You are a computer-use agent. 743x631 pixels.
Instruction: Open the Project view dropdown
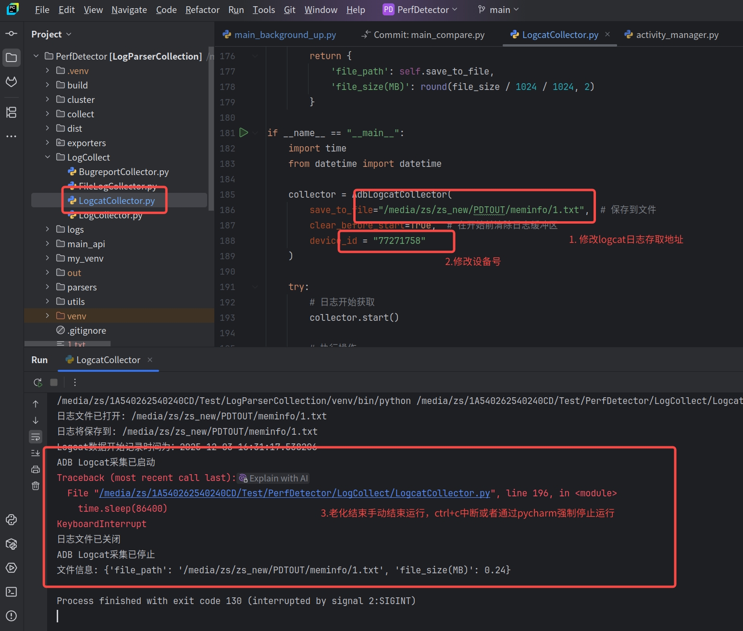click(x=51, y=34)
